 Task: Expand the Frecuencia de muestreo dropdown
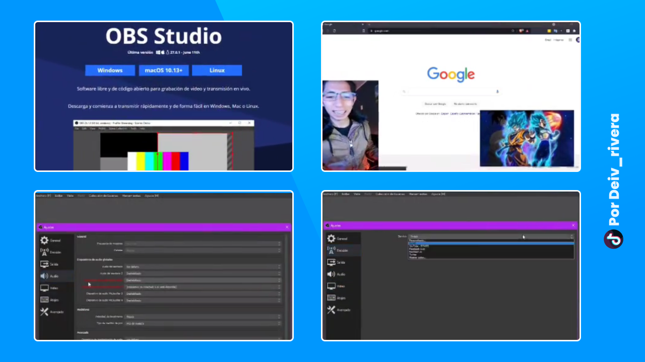point(203,243)
